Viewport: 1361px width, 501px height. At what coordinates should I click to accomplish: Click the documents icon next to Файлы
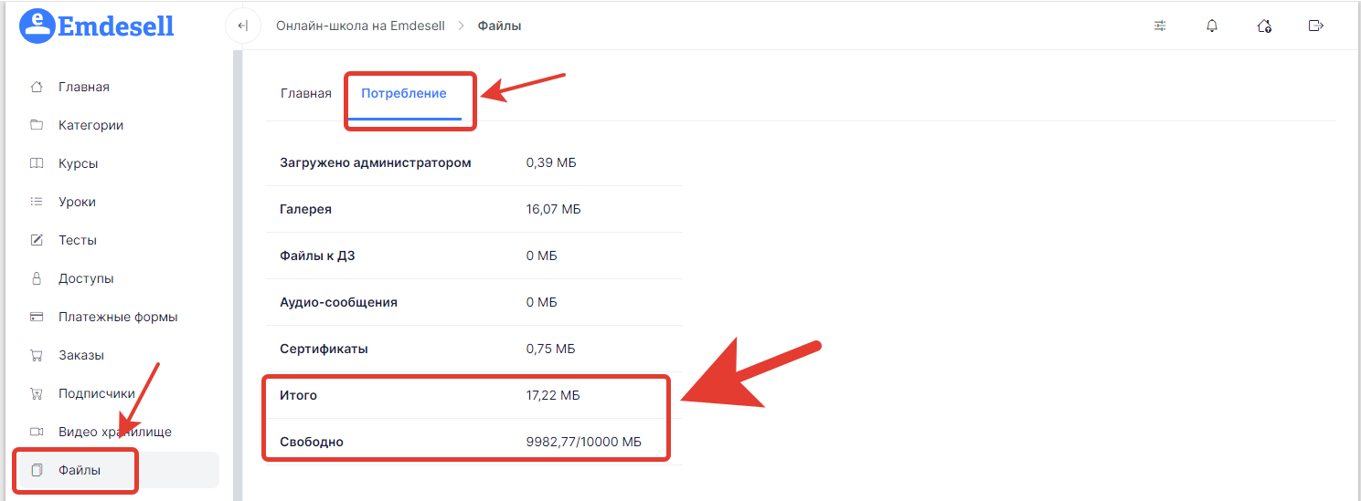pyautogui.click(x=37, y=470)
